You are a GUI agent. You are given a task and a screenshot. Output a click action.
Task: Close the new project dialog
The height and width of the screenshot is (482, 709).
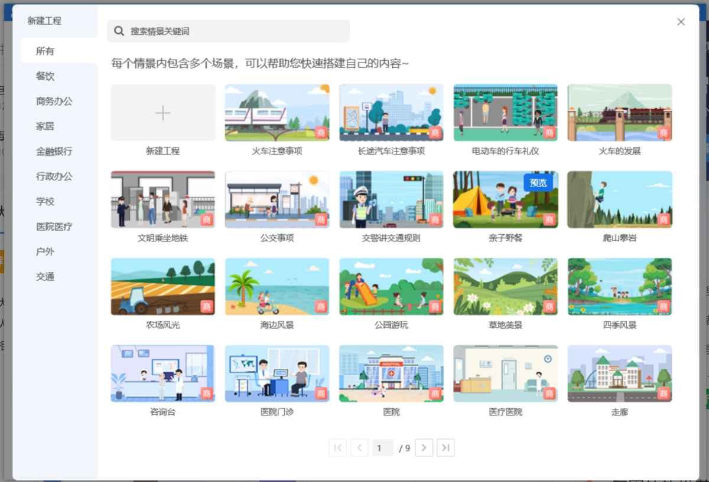pos(681,22)
